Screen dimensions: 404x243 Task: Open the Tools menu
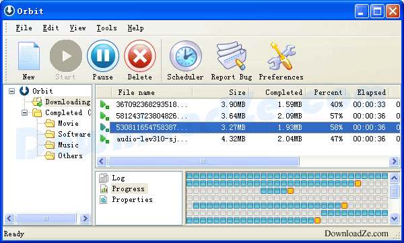coord(106,28)
